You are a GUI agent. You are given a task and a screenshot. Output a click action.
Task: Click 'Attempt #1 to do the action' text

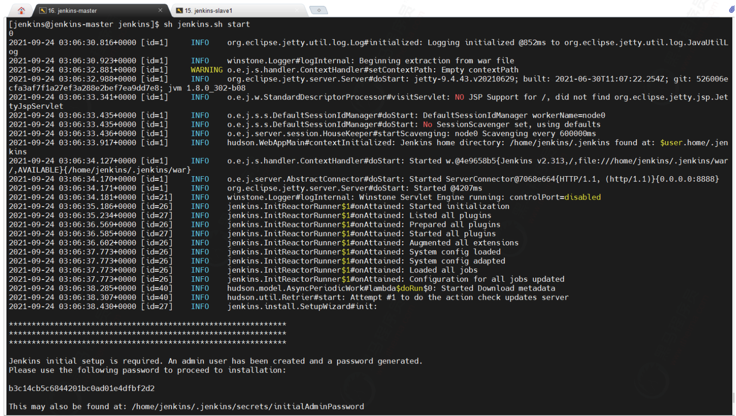click(411, 297)
